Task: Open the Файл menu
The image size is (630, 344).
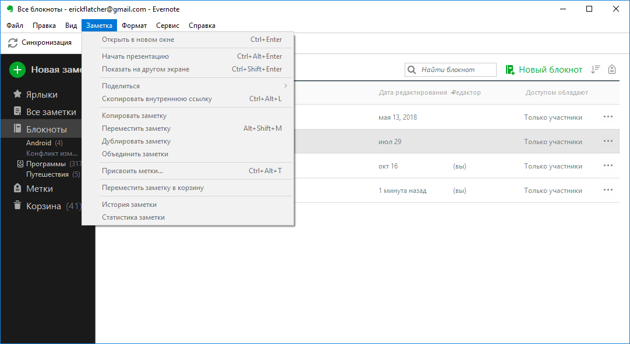Action: [x=15, y=25]
